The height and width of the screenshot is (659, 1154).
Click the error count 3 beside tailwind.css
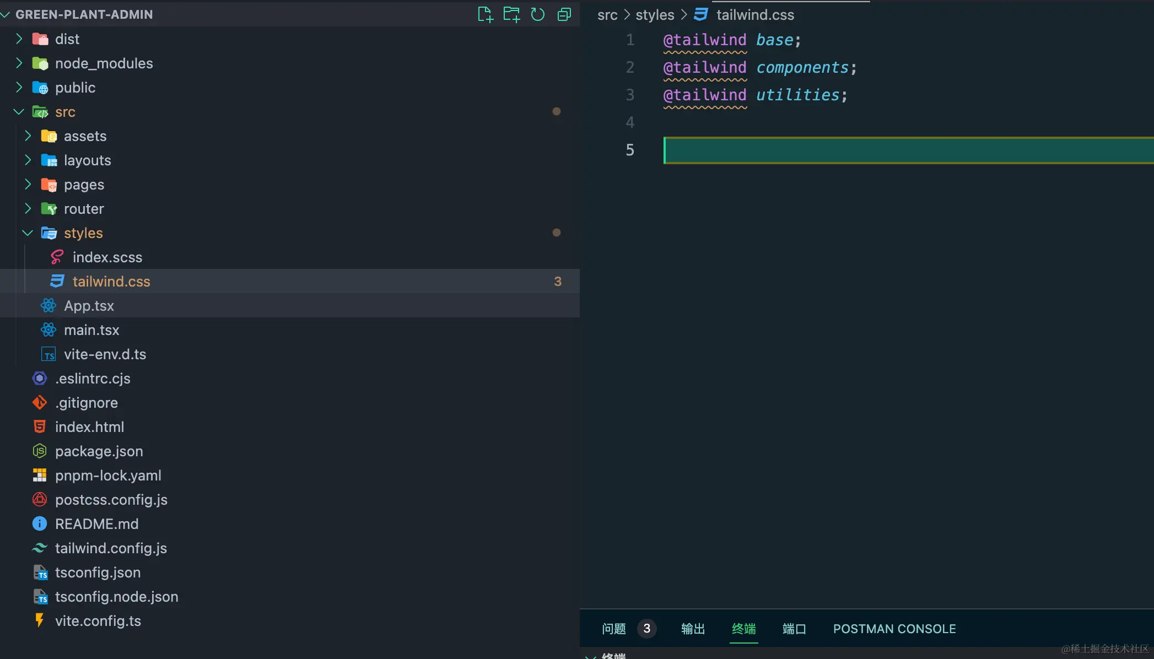click(x=558, y=282)
